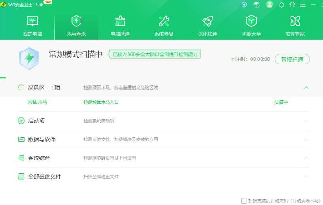
Task: Enable 扫描完成后自动关机 checkbox
Action: 244,201
